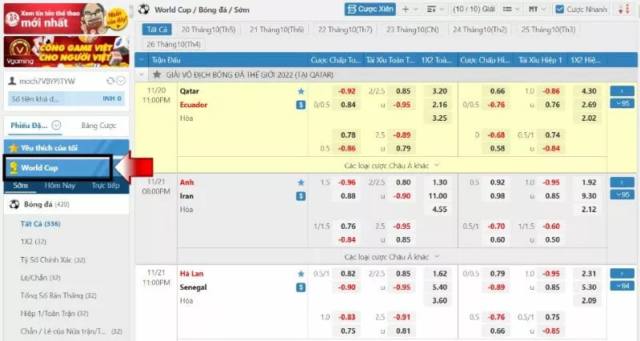Open the Bảng Cược tab

pyautogui.click(x=99, y=126)
